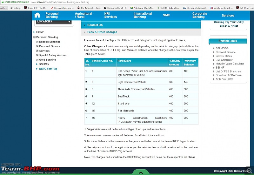Expand the Special Salary Account node
The width and height of the screenshot is (254, 175).
pos(37,55)
